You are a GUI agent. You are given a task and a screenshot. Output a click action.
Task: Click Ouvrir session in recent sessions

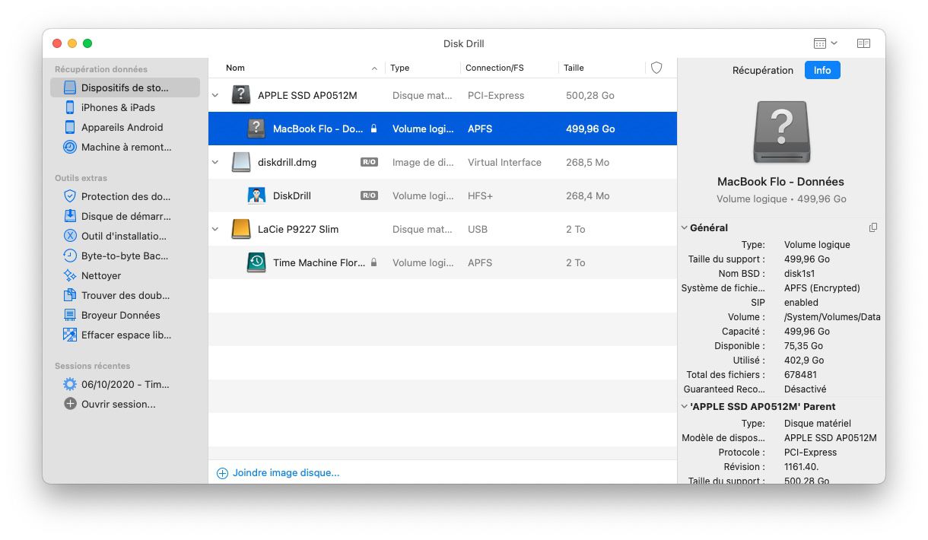118,404
